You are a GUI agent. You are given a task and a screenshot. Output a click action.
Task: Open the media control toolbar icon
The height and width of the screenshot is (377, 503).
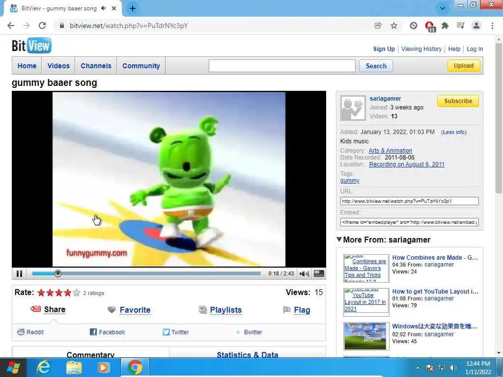pos(460,26)
